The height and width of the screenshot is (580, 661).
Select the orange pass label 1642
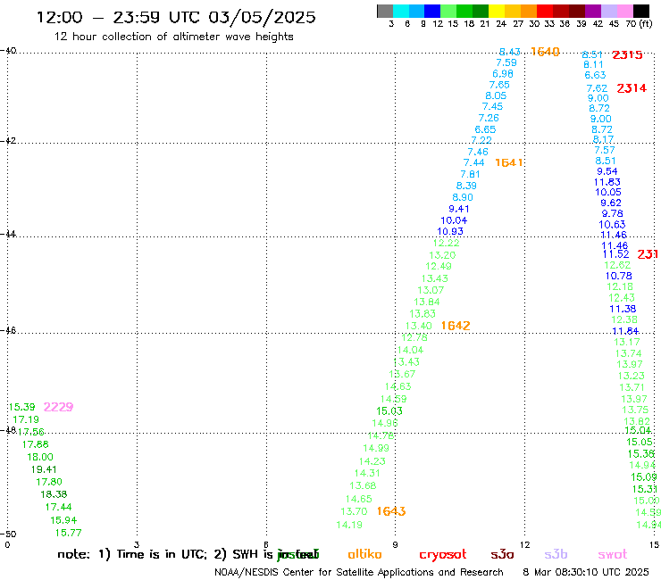pyautogui.click(x=456, y=326)
